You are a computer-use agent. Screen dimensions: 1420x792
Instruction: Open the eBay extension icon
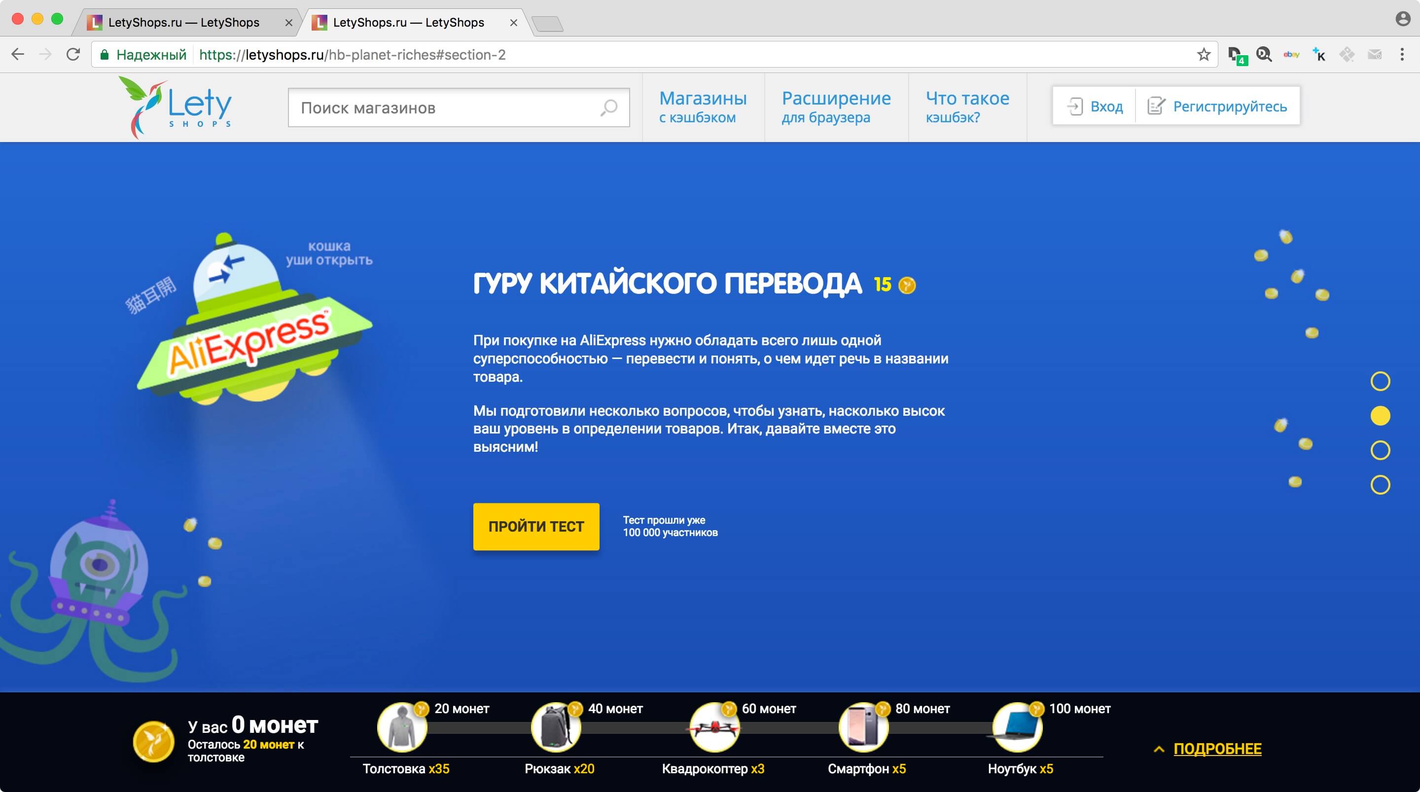point(1291,54)
